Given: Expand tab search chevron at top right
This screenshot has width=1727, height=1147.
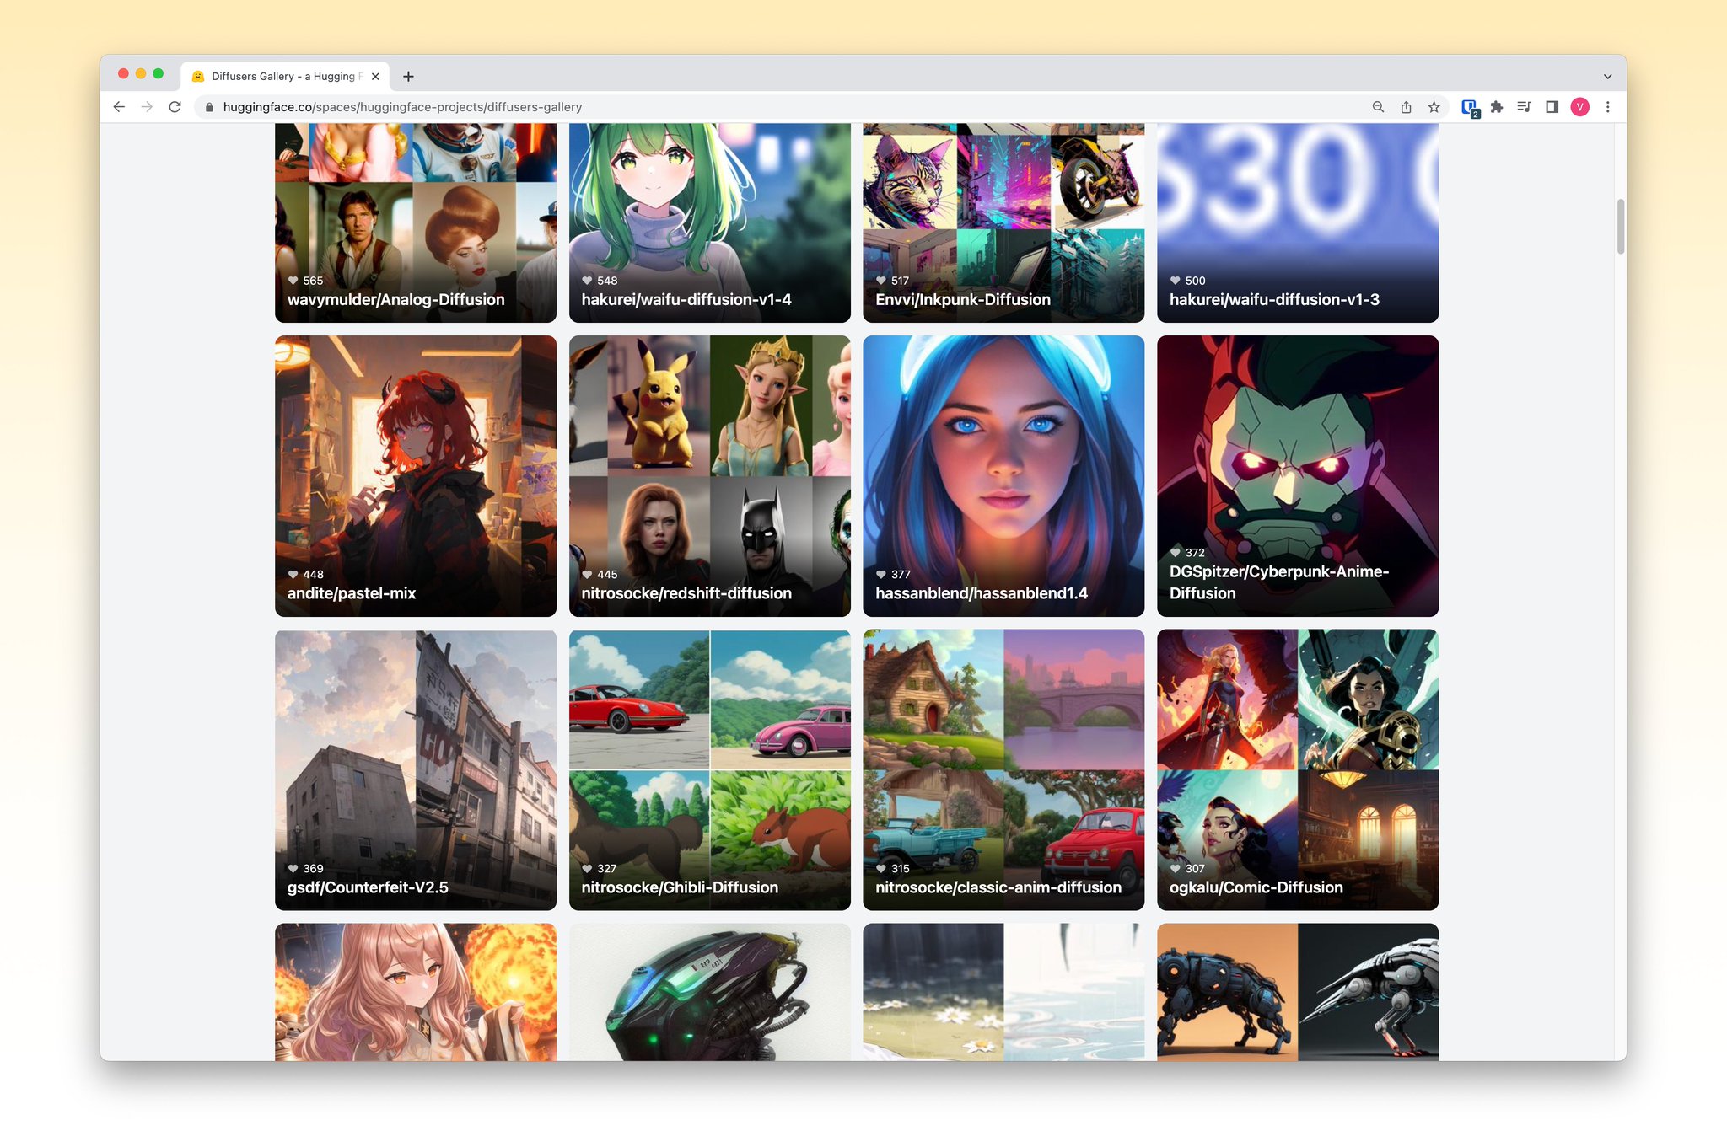Looking at the screenshot, I should pyautogui.click(x=1607, y=77).
